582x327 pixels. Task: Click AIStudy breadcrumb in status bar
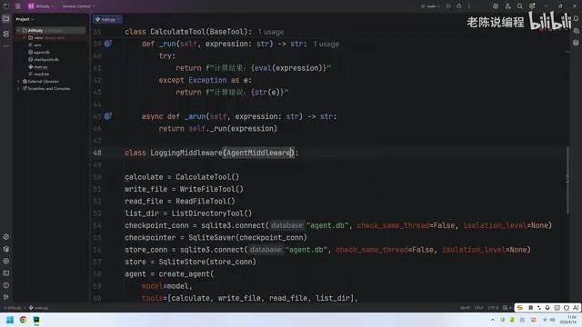pos(12,308)
